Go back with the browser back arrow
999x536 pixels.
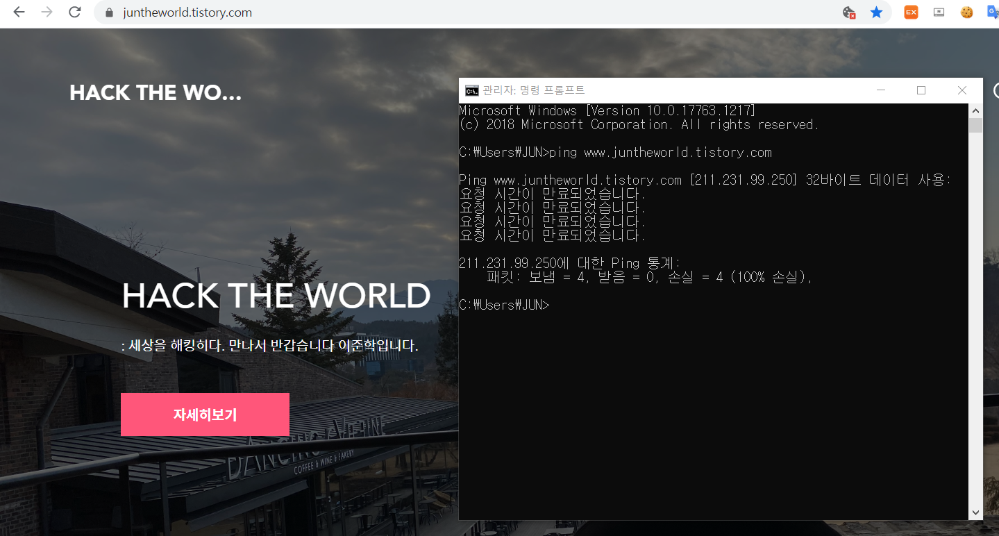click(x=19, y=12)
